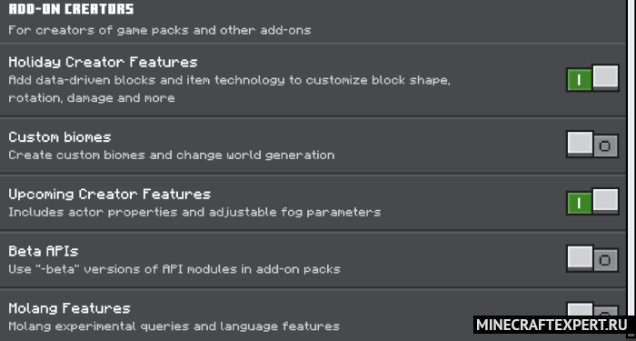Image resolution: width=636 pixels, height=341 pixels.
Task: Click the ADD-ON CREATORS section header
Action: pyautogui.click(x=71, y=9)
